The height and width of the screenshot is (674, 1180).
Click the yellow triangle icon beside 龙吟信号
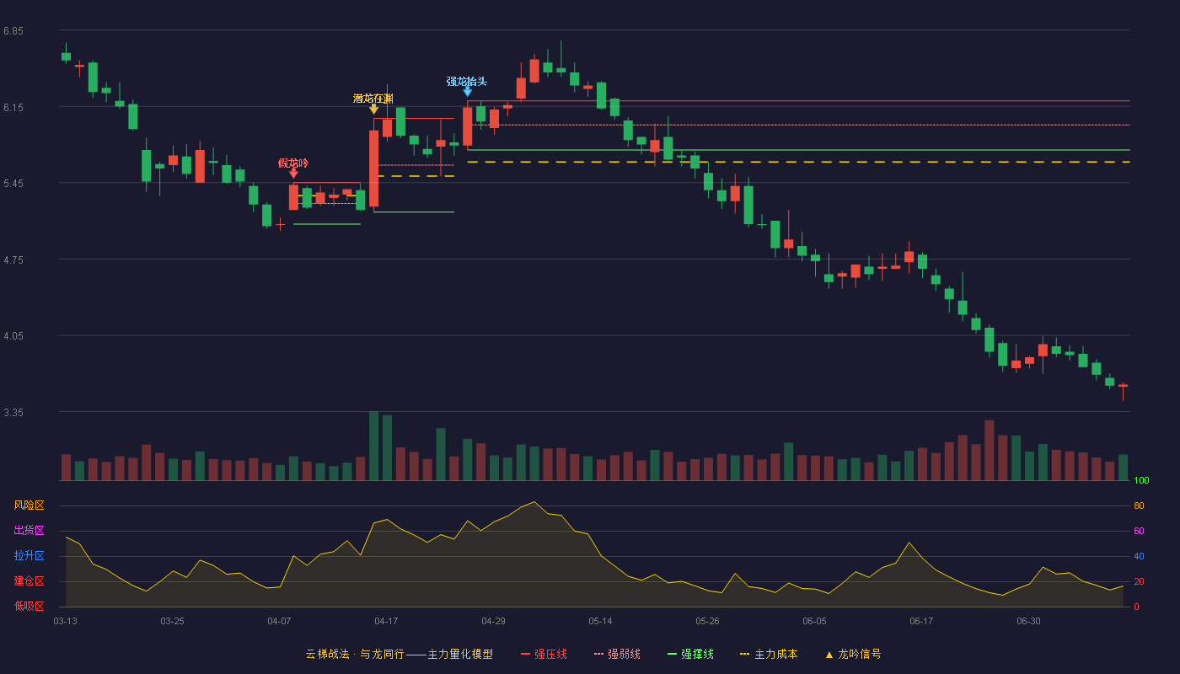(829, 655)
